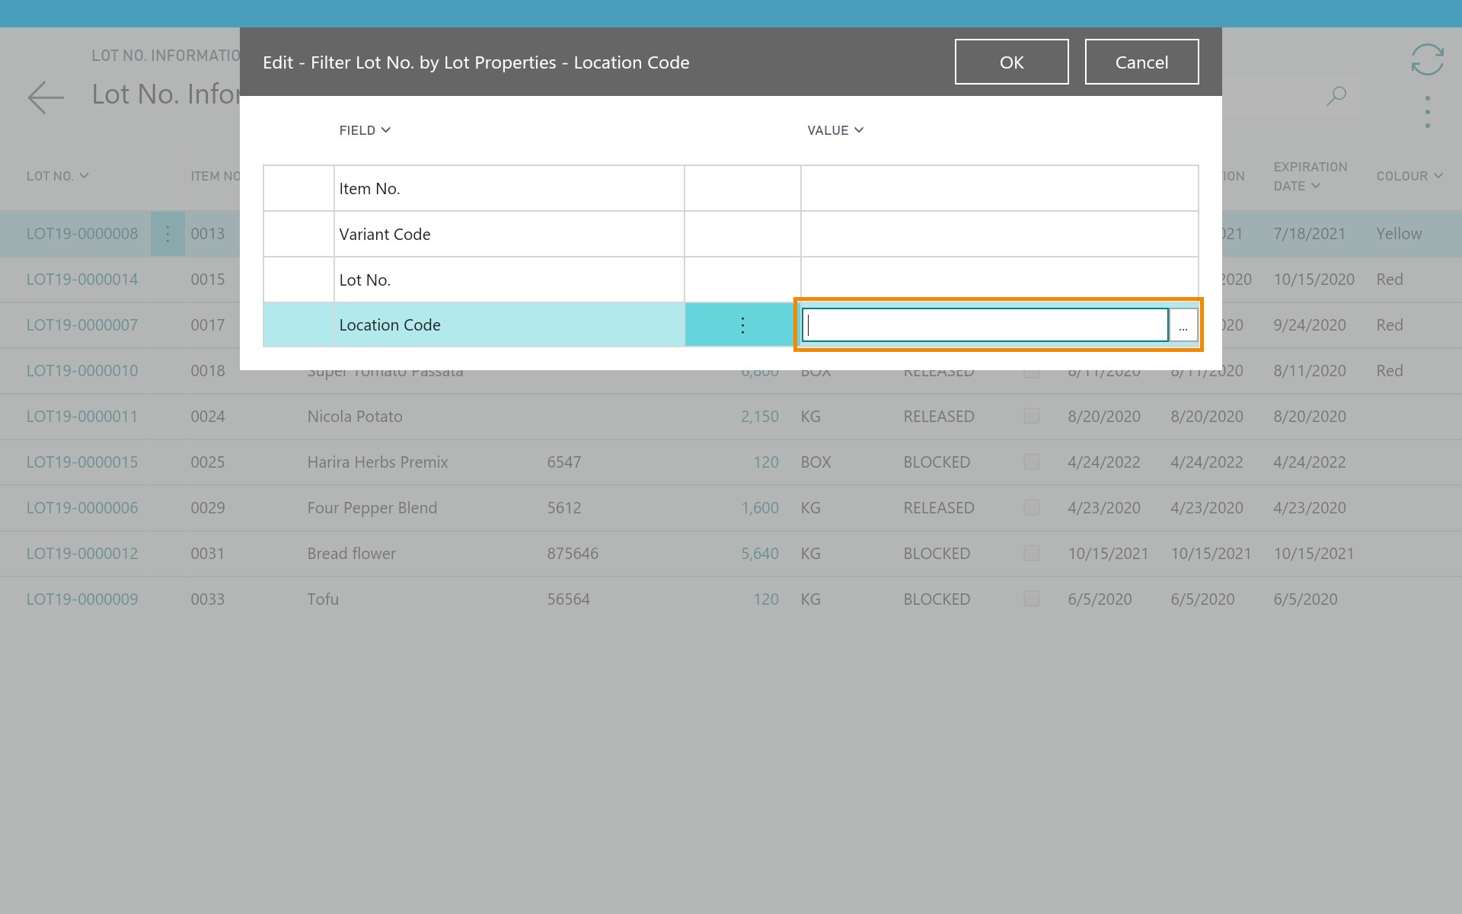Toggle checkbox in Tofu row

click(1032, 599)
